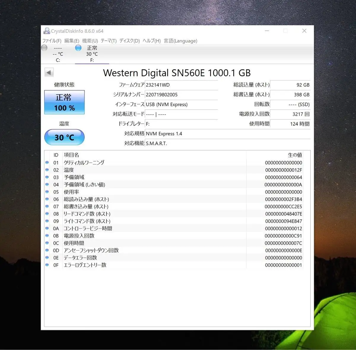Click status dot for 04 予備領域 (しきい値) row

click(47, 184)
